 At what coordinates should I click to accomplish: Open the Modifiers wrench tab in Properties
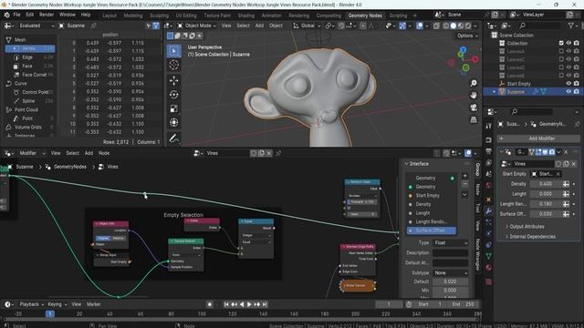click(489, 210)
